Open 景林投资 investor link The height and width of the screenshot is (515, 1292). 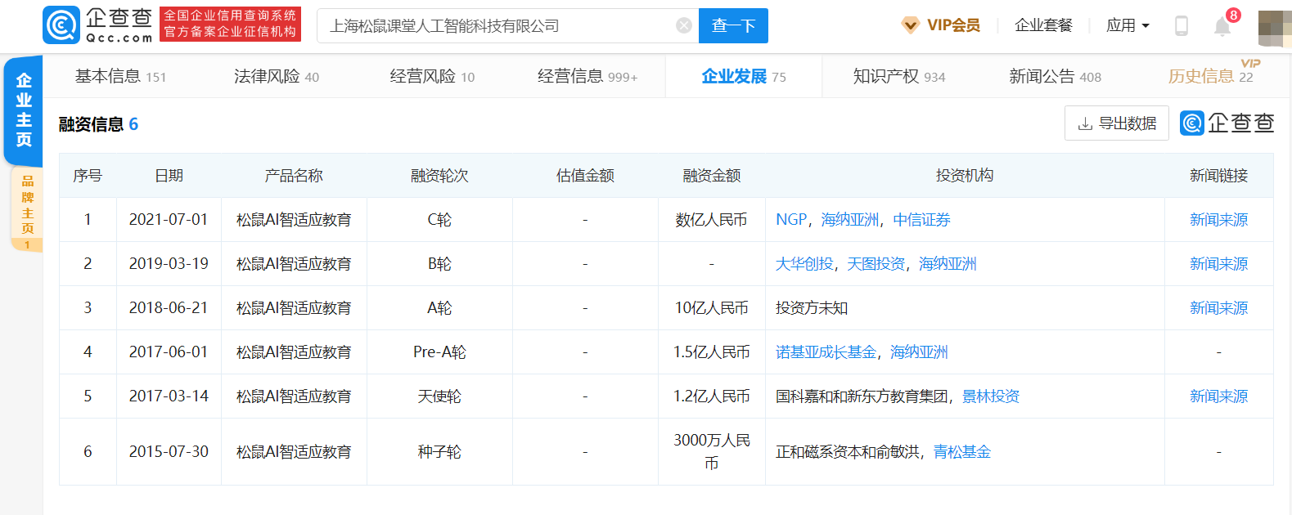(x=991, y=396)
